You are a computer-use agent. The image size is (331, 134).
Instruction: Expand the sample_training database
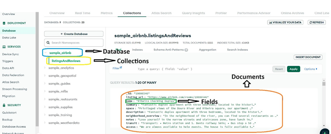[45, 115]
